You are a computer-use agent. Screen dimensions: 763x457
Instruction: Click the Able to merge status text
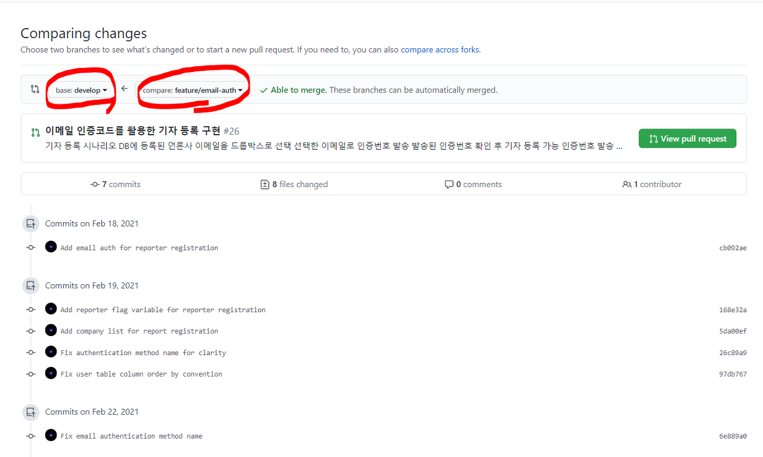(299, 90)
